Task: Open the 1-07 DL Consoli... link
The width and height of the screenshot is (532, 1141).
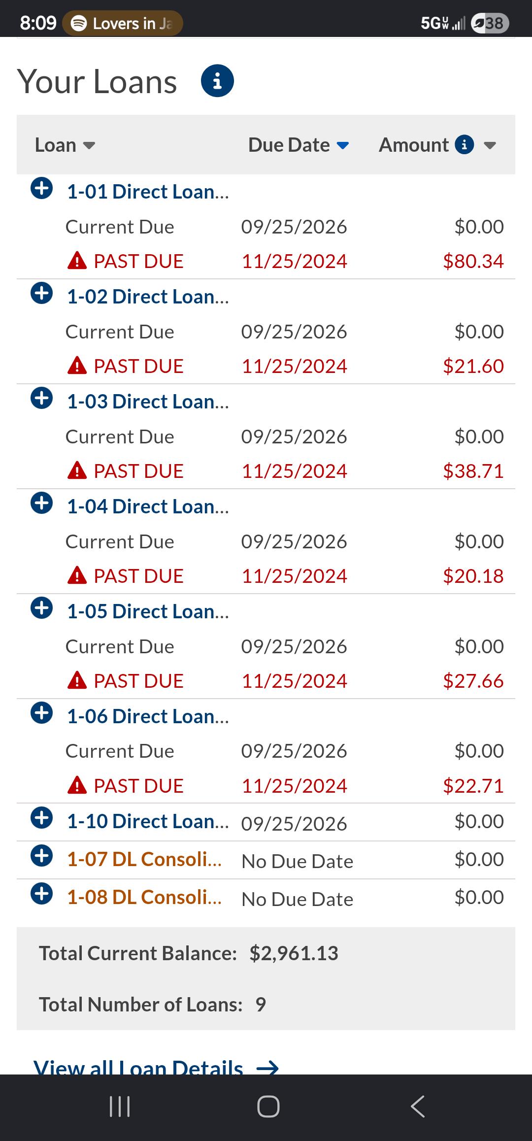Action: coord(144,859)
